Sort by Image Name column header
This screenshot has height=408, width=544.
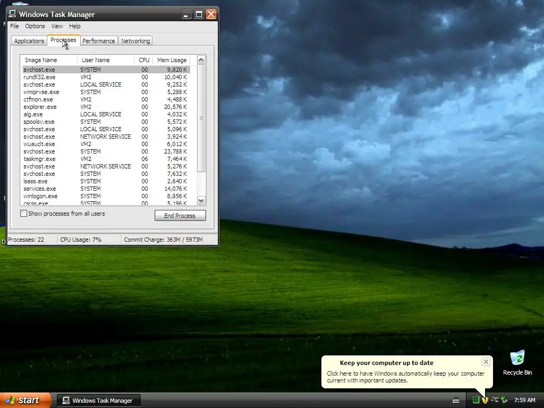[x=49, y=60]
